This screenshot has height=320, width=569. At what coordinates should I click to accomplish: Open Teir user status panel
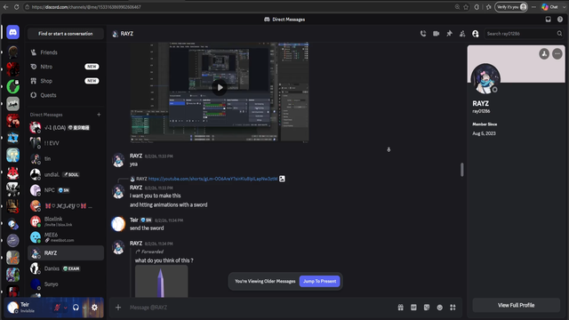[28, 308]
